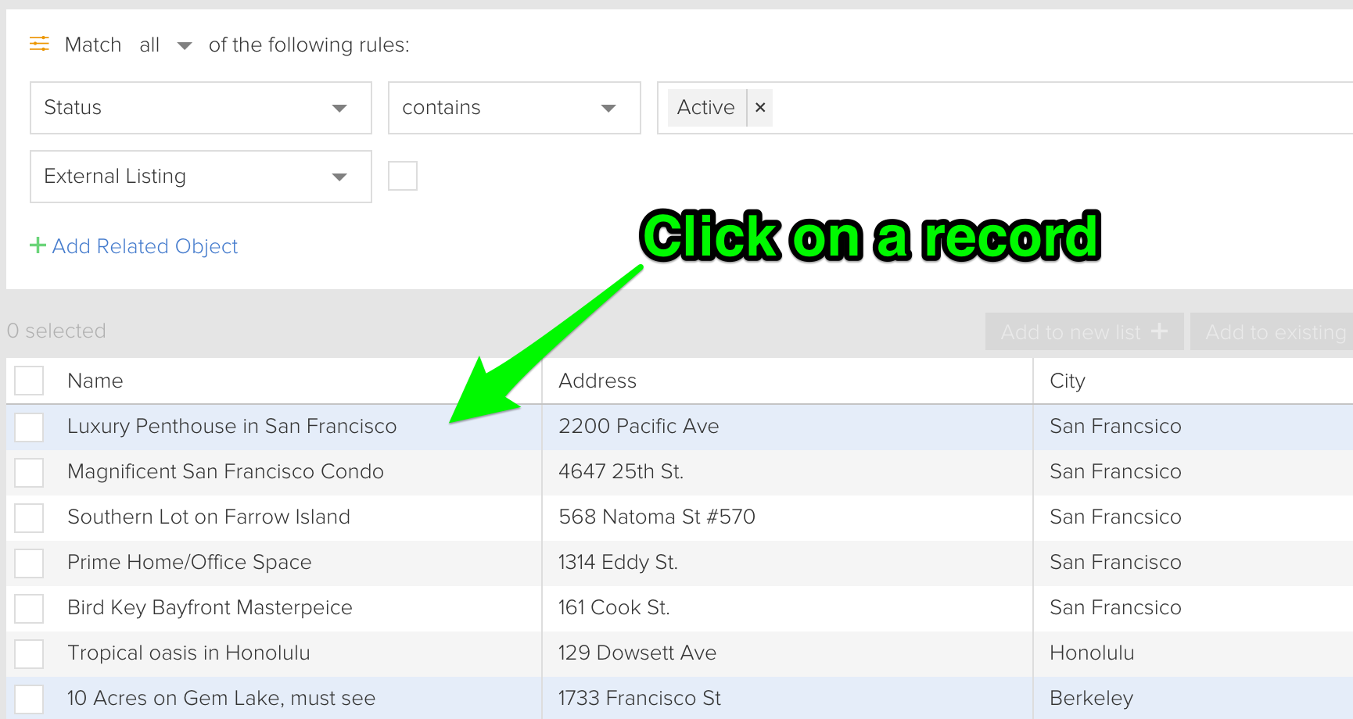The height and width of the screenshot is (719, 1353).
Task: Open the Status rule dropdown
Action: [200, 108]
